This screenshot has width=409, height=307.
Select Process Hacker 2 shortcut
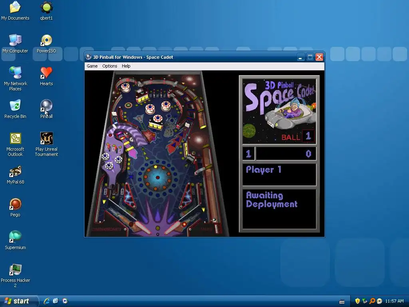coord(15,276)
